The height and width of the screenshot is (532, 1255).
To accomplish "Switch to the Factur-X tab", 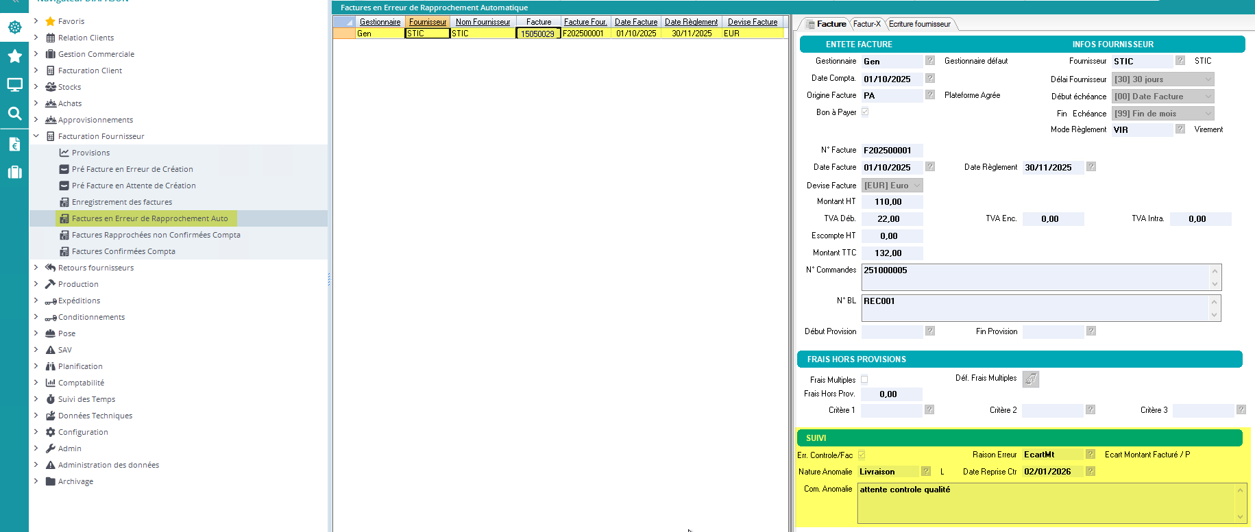I will (x=866, y=24).
